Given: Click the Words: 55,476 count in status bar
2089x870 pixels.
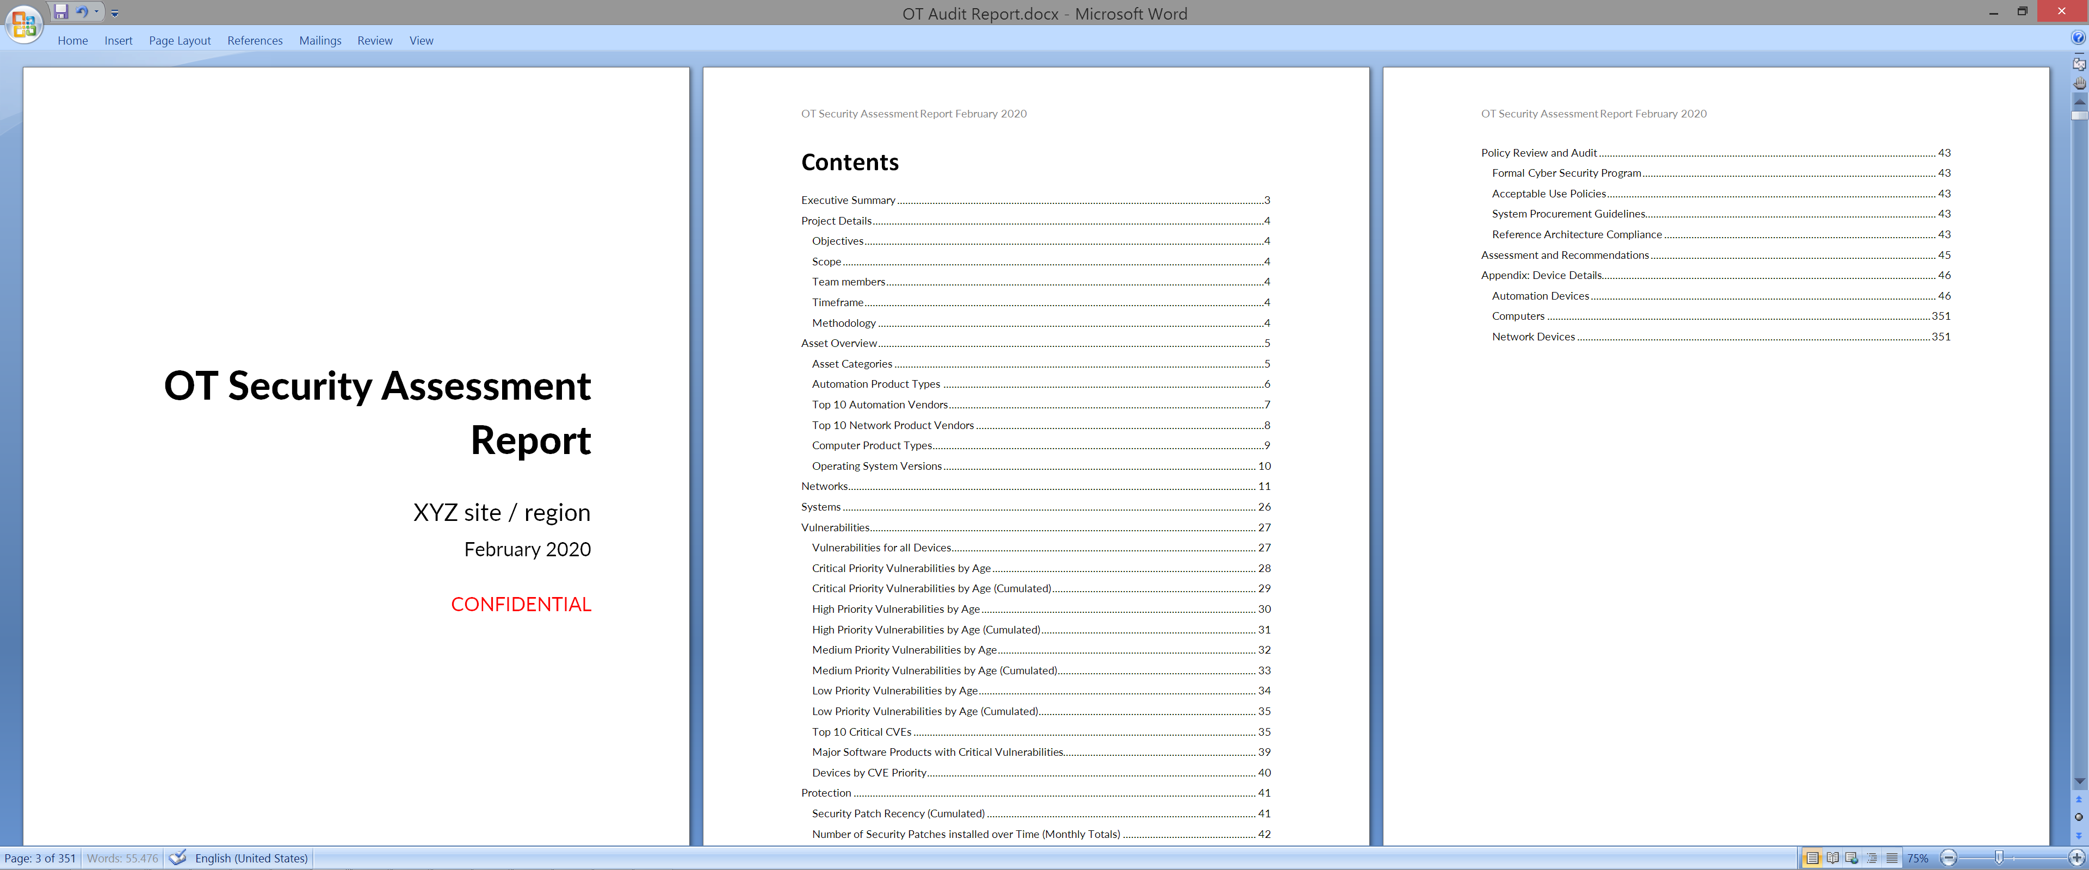Looking at the screenshot, I should pos(122,859).
